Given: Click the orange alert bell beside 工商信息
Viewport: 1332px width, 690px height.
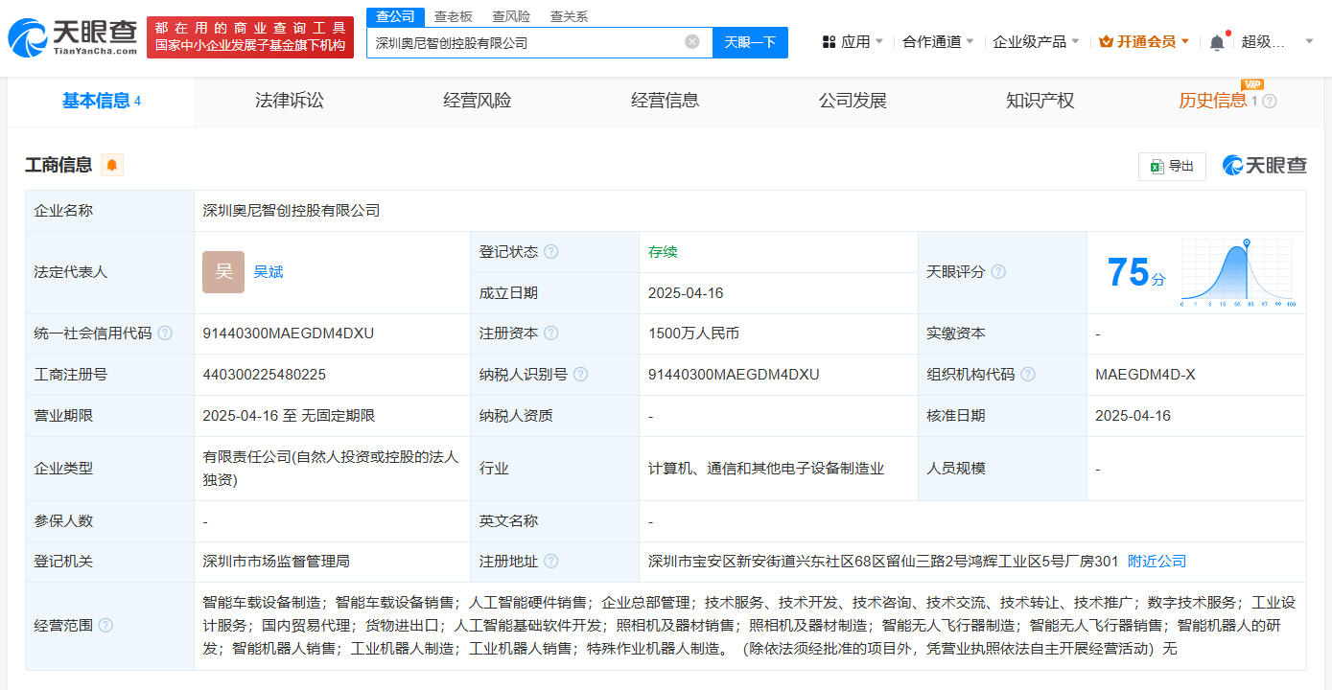Looking at the screenshot, I should pyautogui.click(x=112, y=165).
